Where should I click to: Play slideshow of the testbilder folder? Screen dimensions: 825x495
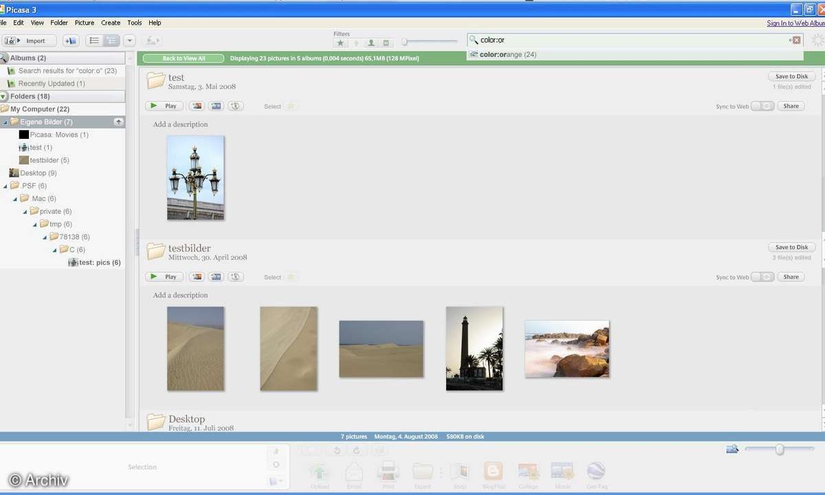tap(164, 276)
